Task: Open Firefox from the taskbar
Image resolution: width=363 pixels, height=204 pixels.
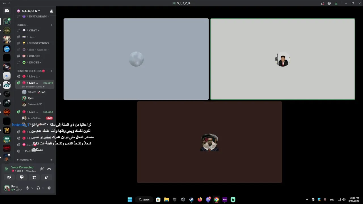Action: 200,199
